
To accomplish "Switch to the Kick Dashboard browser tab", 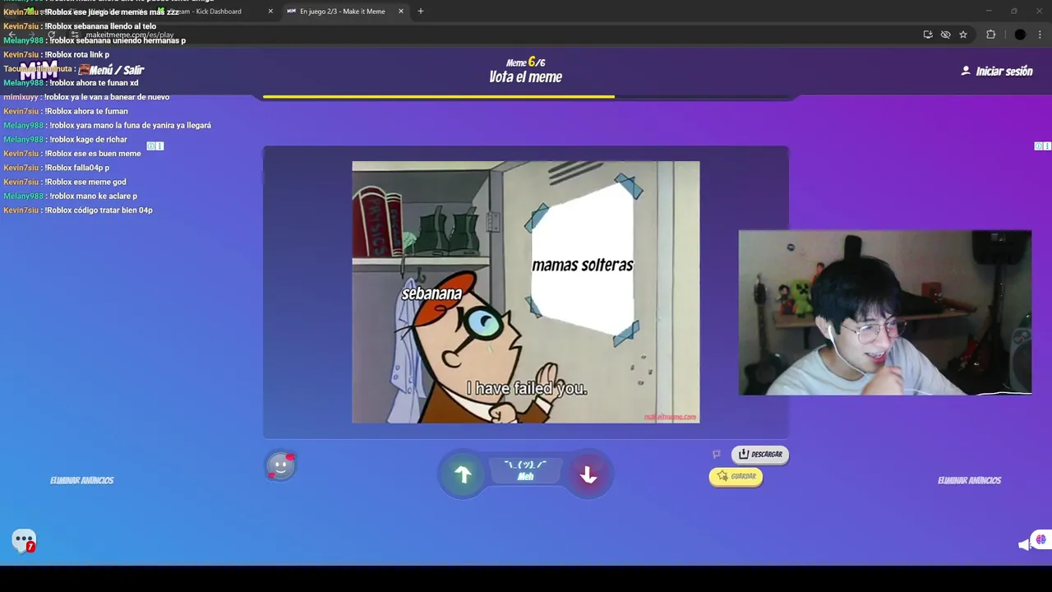I will (212, 12).
